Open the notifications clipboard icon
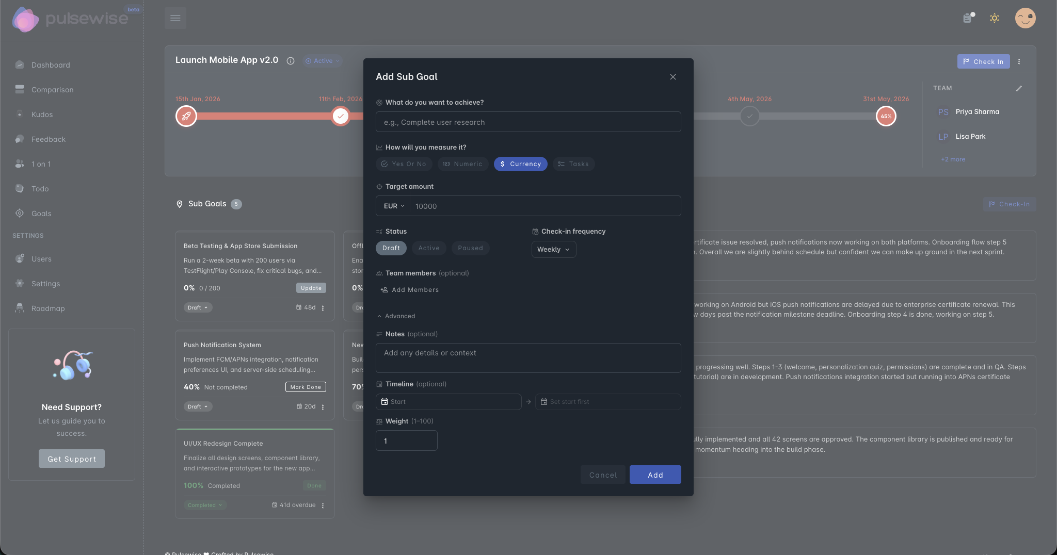 pyautogui.click(x=968, y=18)
